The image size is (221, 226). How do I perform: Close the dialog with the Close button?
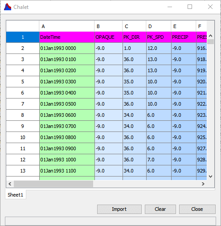(197, 209)
